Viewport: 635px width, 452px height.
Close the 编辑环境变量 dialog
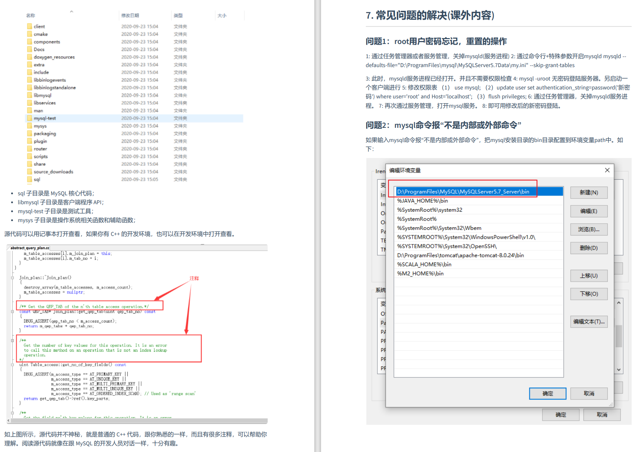[607, 170]
